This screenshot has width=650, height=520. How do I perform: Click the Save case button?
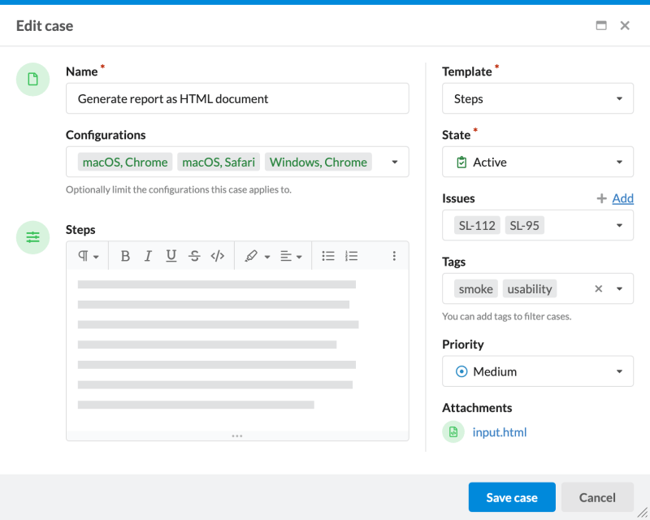pos(512,497)
